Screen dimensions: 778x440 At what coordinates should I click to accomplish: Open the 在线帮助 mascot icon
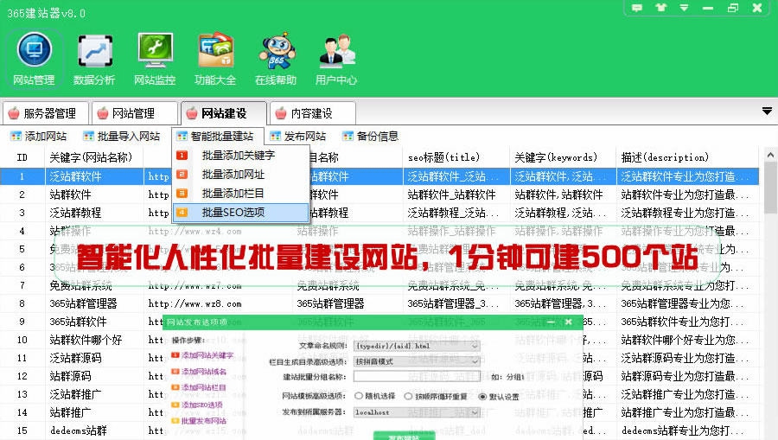tap(276, 59)
